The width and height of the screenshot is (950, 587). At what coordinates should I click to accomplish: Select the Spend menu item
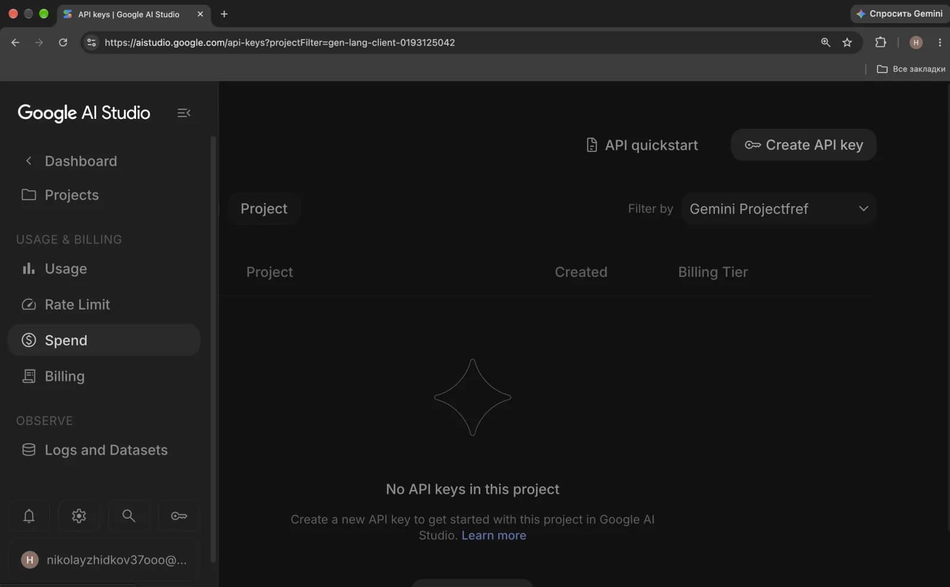(x=104, y=340)
